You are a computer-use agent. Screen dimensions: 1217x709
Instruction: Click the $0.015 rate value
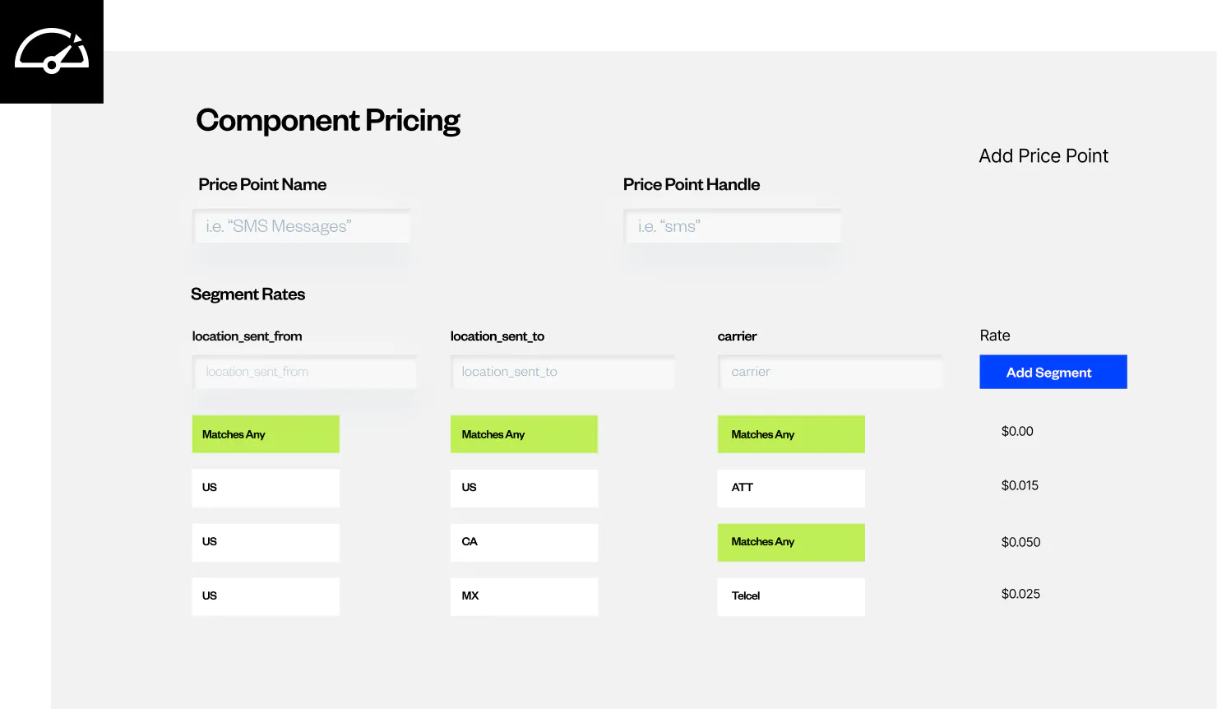coord(1020,485)
